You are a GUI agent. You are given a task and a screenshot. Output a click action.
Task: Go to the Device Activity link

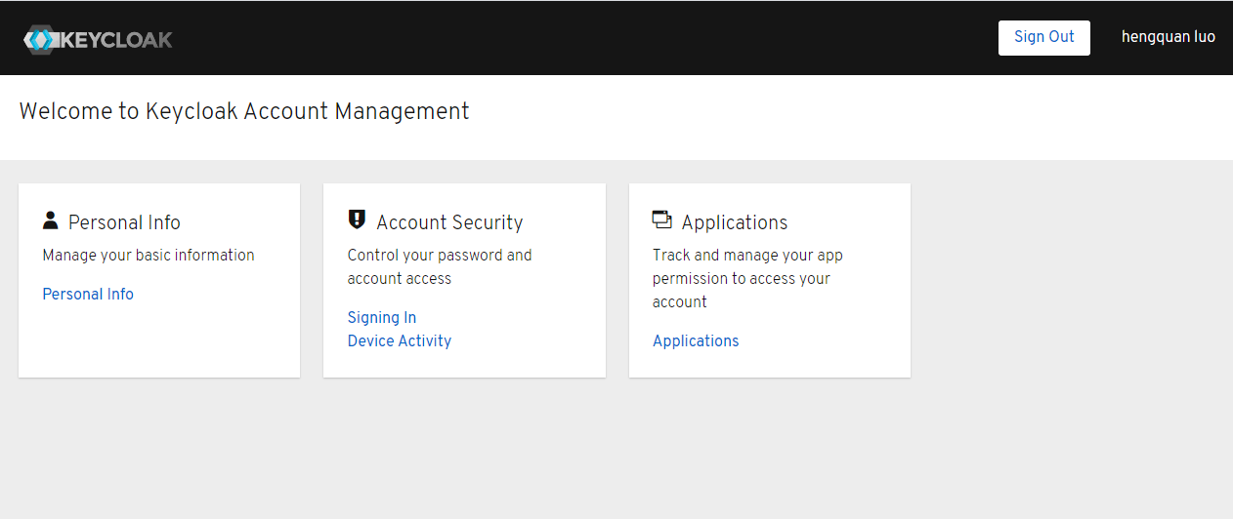click(400, 341)
